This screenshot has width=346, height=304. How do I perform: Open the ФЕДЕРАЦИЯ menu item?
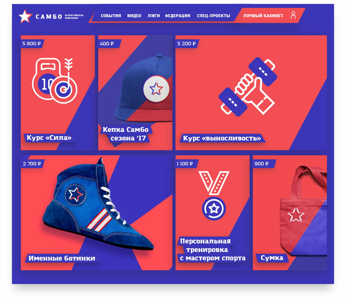pyautogui.click(x=178, y=16)
